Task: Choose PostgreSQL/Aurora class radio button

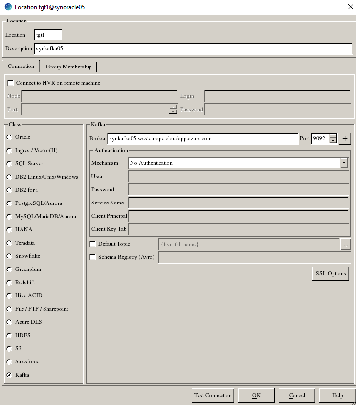Action: coord(9,203)
